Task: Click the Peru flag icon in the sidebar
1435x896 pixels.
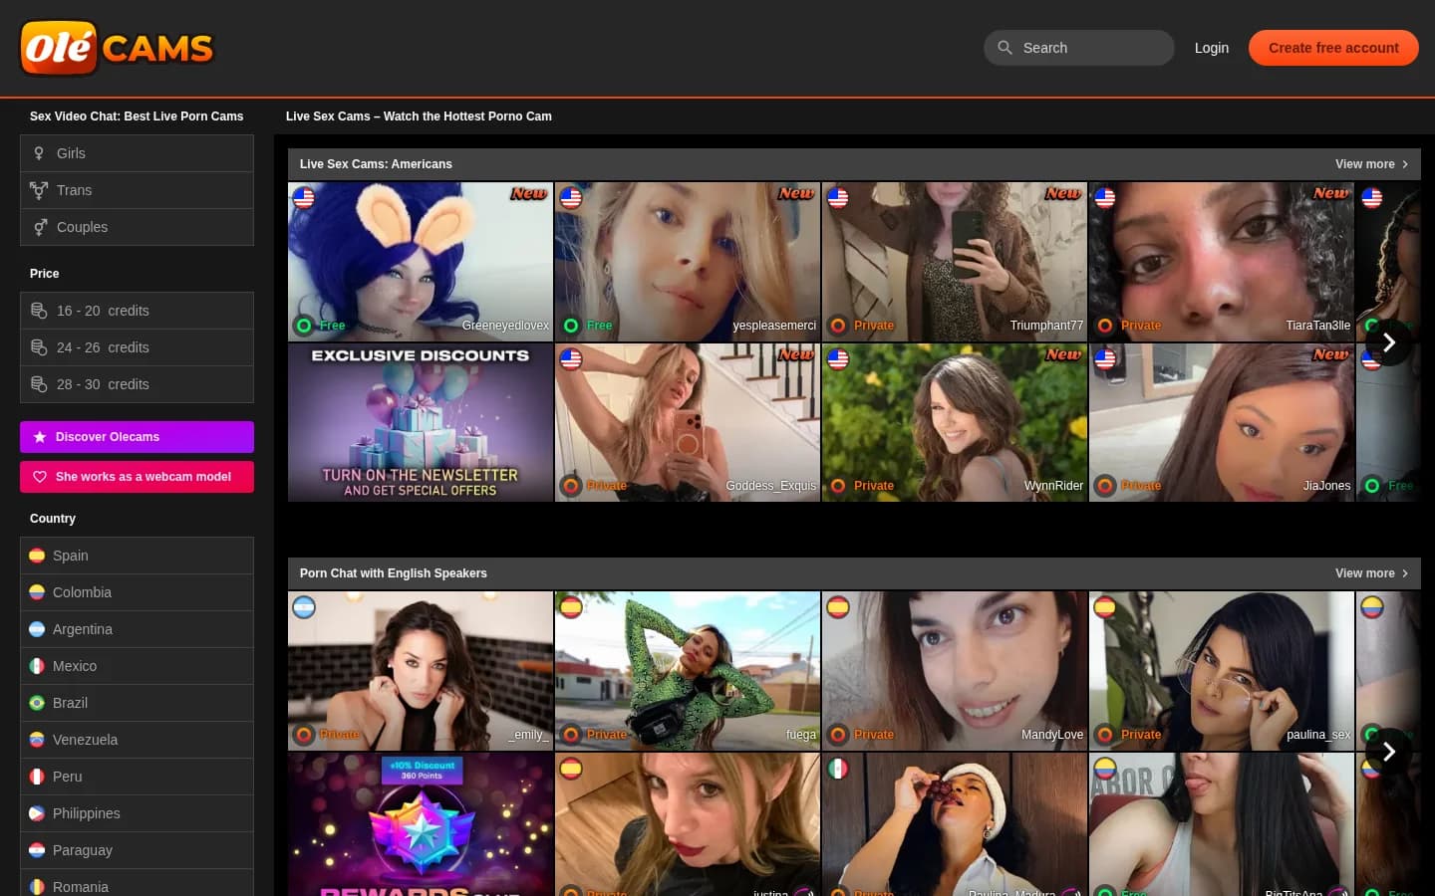Action: 37,777
